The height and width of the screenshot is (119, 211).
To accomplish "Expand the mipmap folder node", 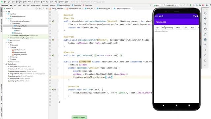I will (8, 57).
